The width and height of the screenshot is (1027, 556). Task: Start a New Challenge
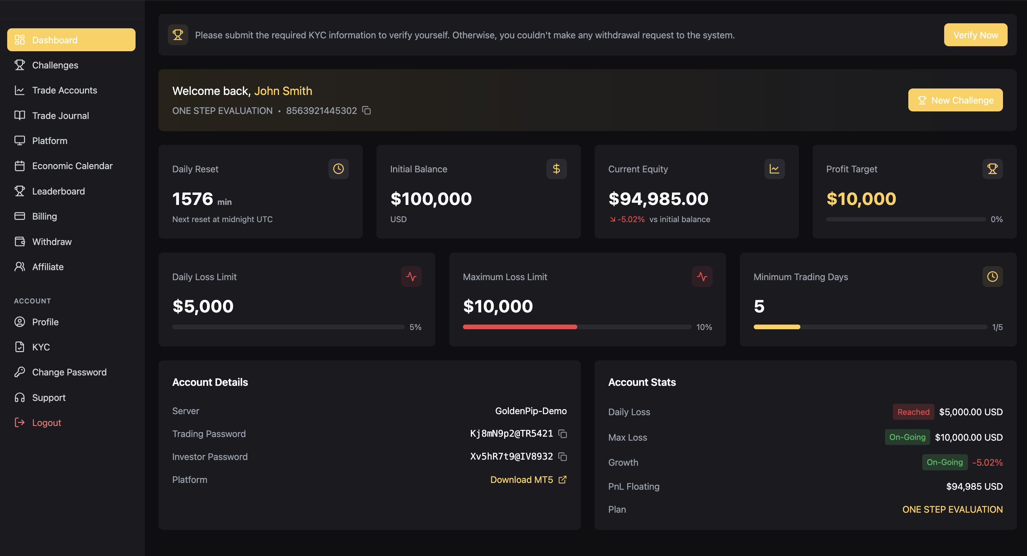[x=955, y=100]
